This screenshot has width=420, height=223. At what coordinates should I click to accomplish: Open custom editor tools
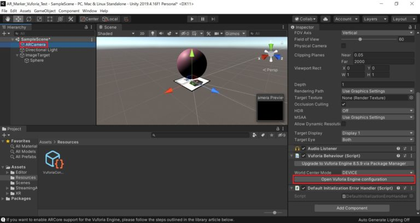click(71, 19)
